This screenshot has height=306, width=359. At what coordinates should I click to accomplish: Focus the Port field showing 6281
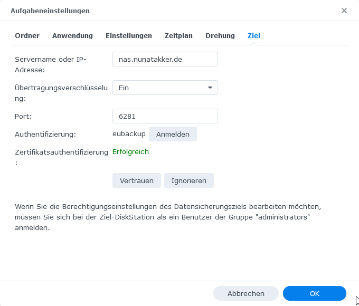point(165,116)
